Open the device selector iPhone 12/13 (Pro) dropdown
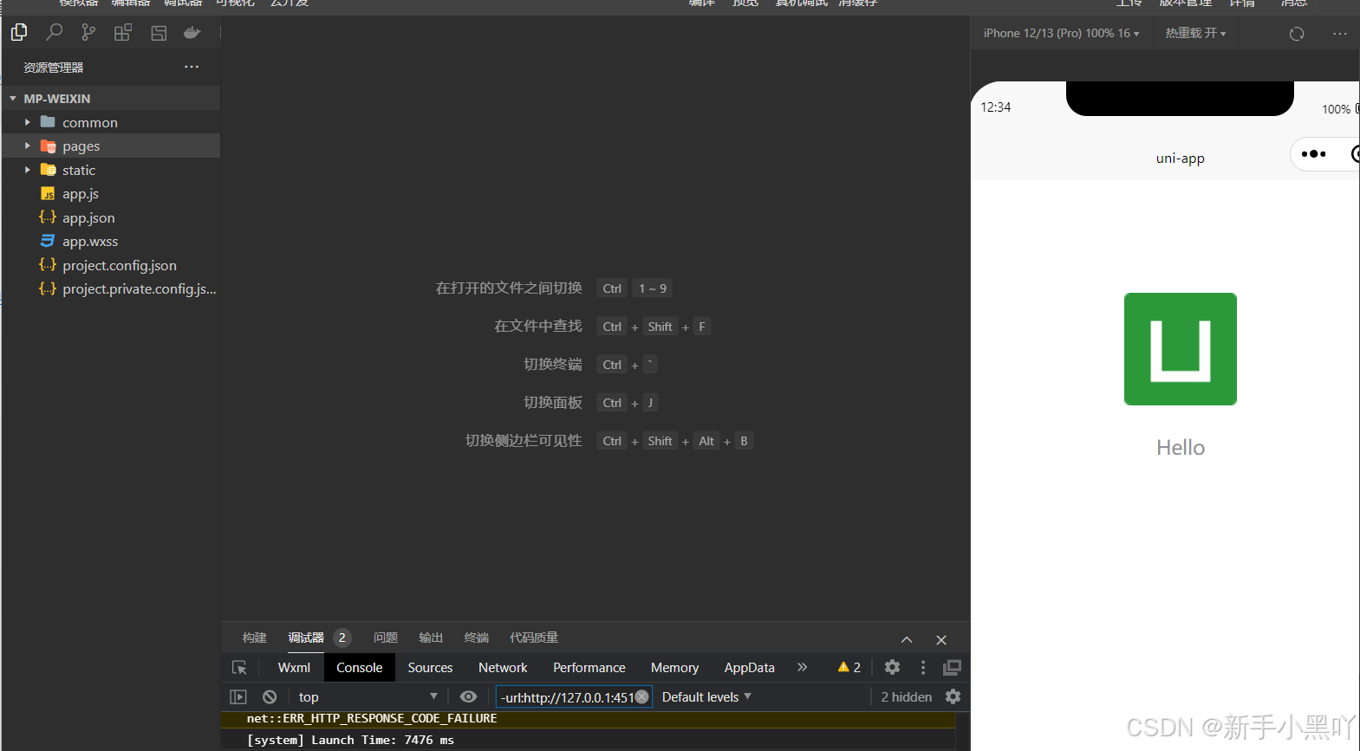 [1061, 33]
